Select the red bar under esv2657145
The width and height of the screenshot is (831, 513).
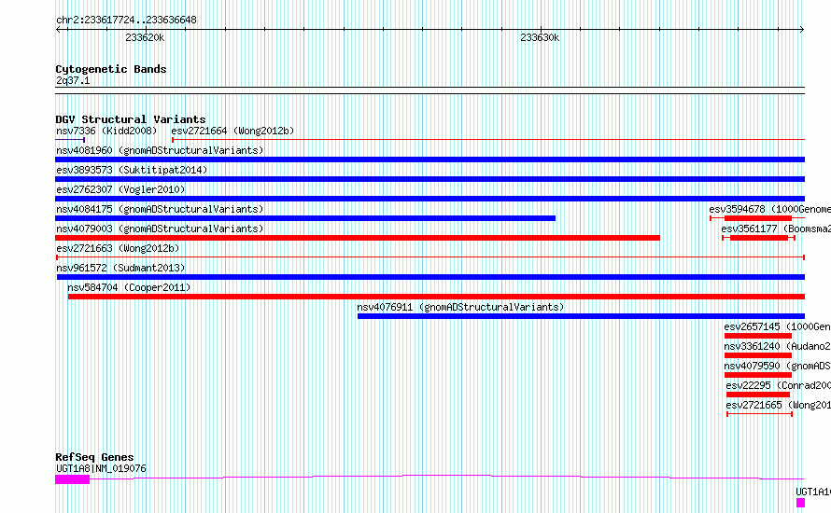(x=758, y=336)
